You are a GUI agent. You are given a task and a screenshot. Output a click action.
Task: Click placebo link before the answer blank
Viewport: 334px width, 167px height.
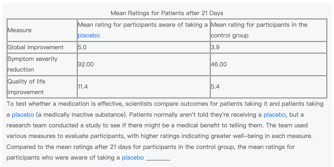coord(133,158)
